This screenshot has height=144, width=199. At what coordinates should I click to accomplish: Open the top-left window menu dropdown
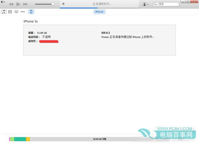(3, 2)
